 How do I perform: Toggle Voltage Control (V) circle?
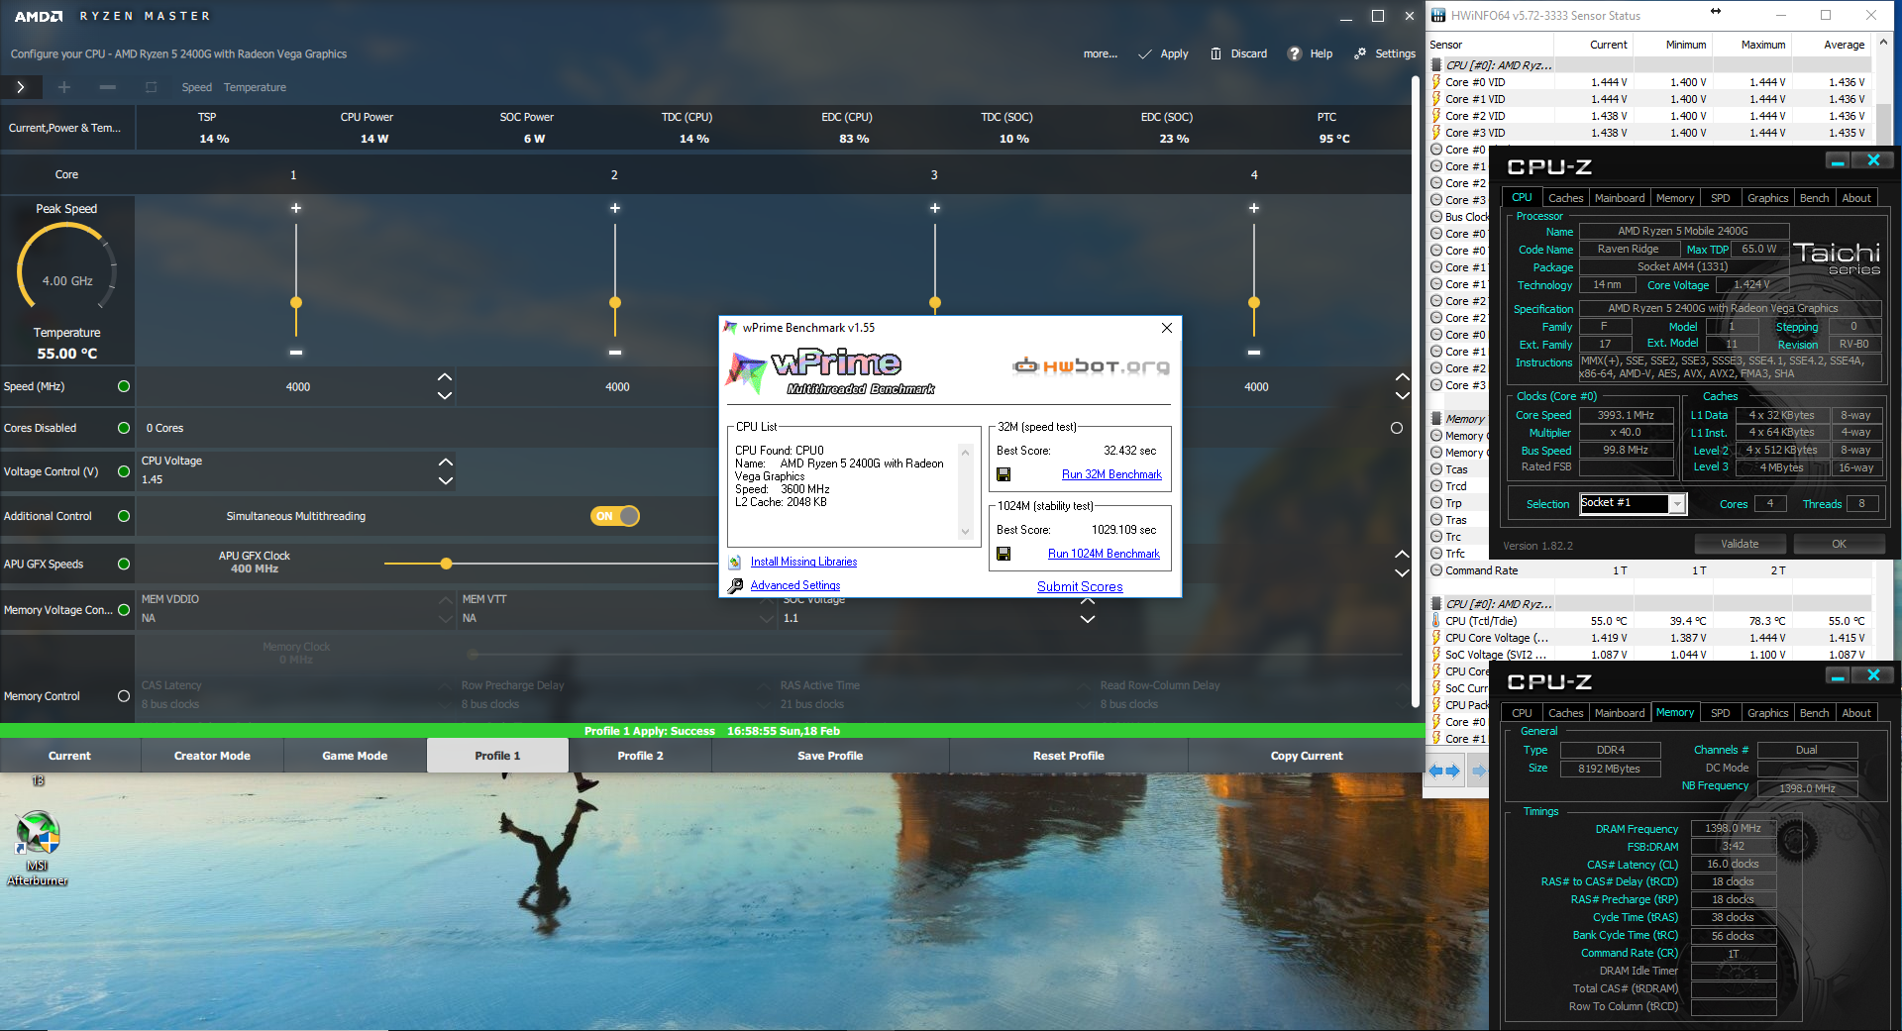pos(124,471)
